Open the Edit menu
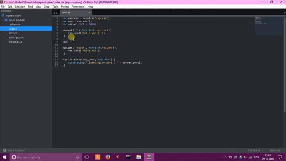 point(10,7)
